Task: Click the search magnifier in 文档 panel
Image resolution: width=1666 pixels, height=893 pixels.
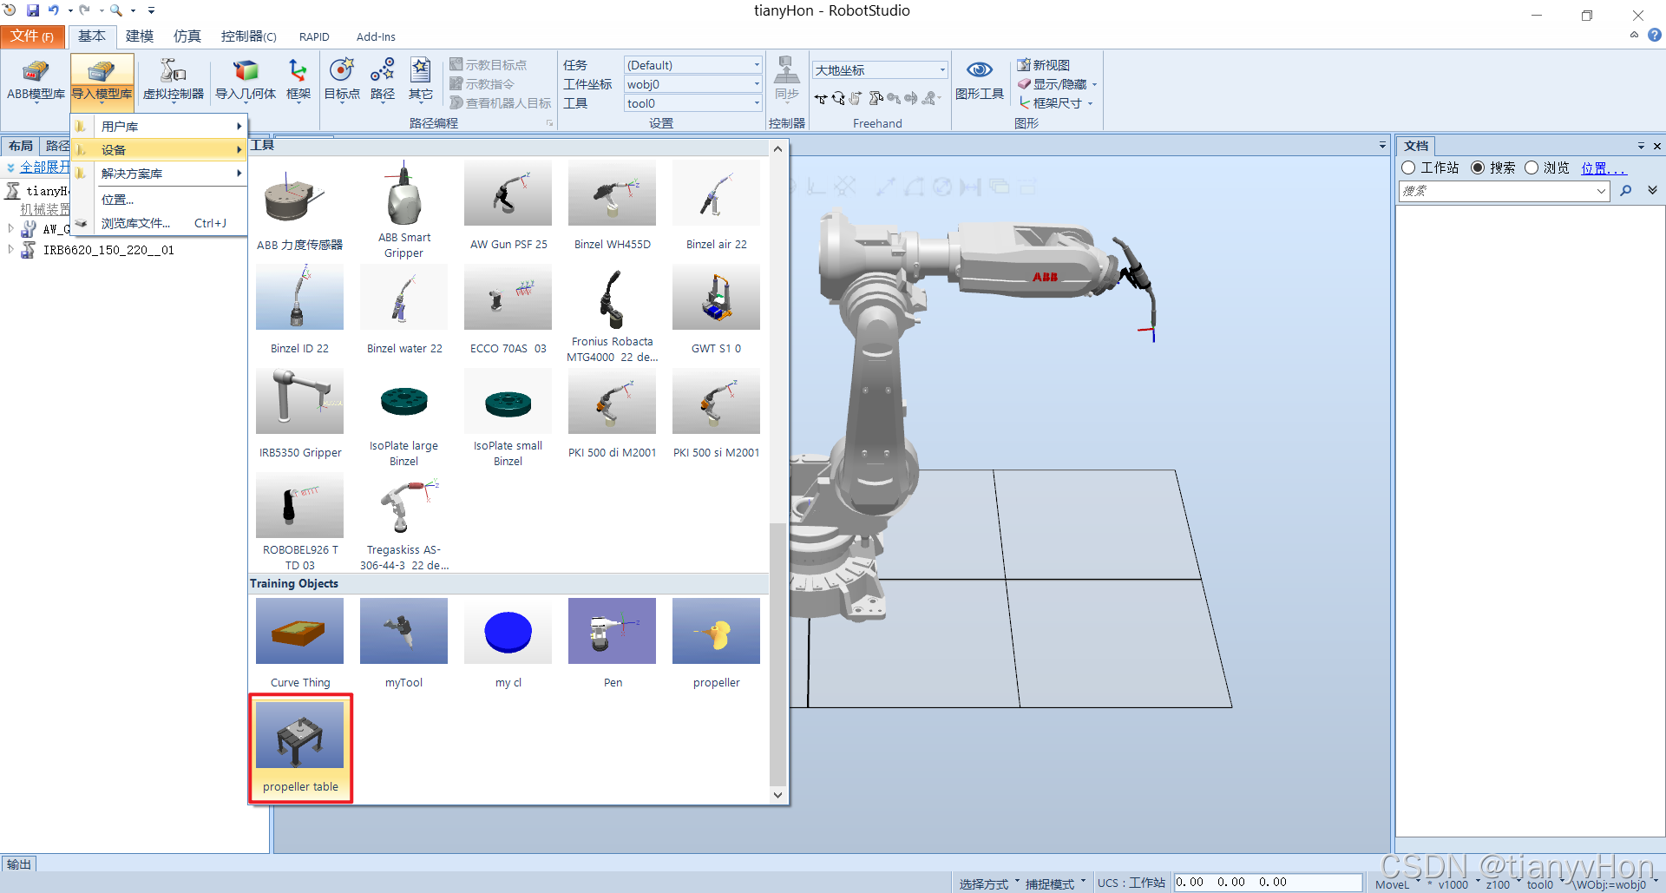Action: 1625,190
